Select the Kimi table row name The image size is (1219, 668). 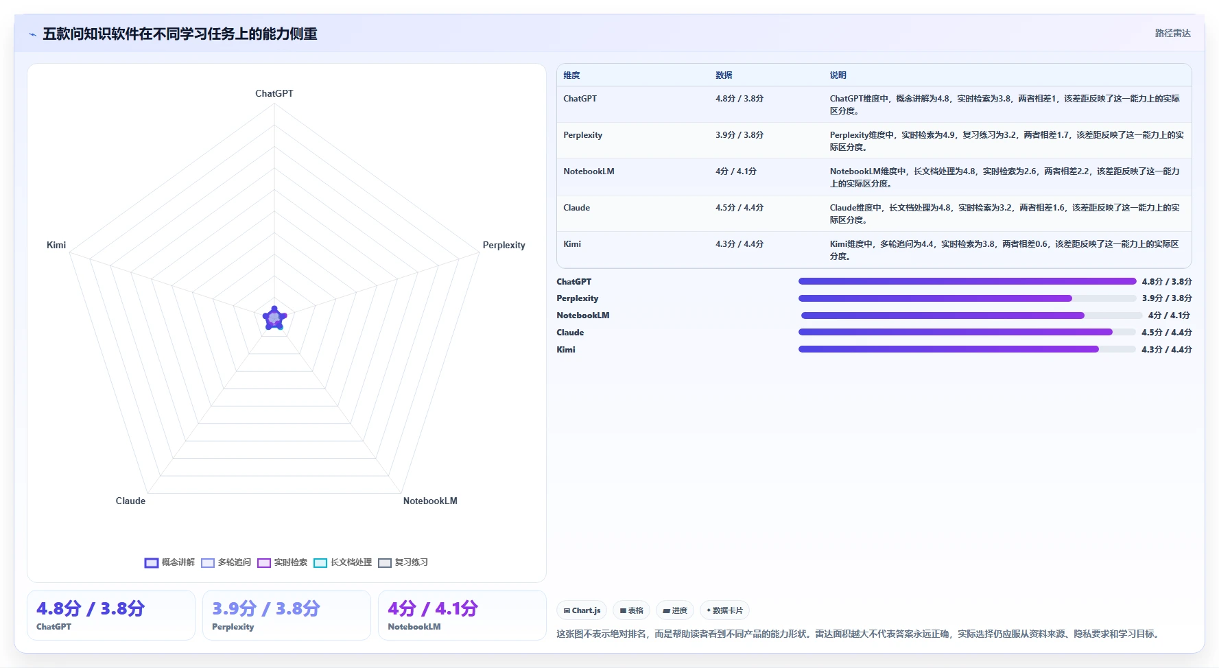pyautogui.click(x=572, y=244)
